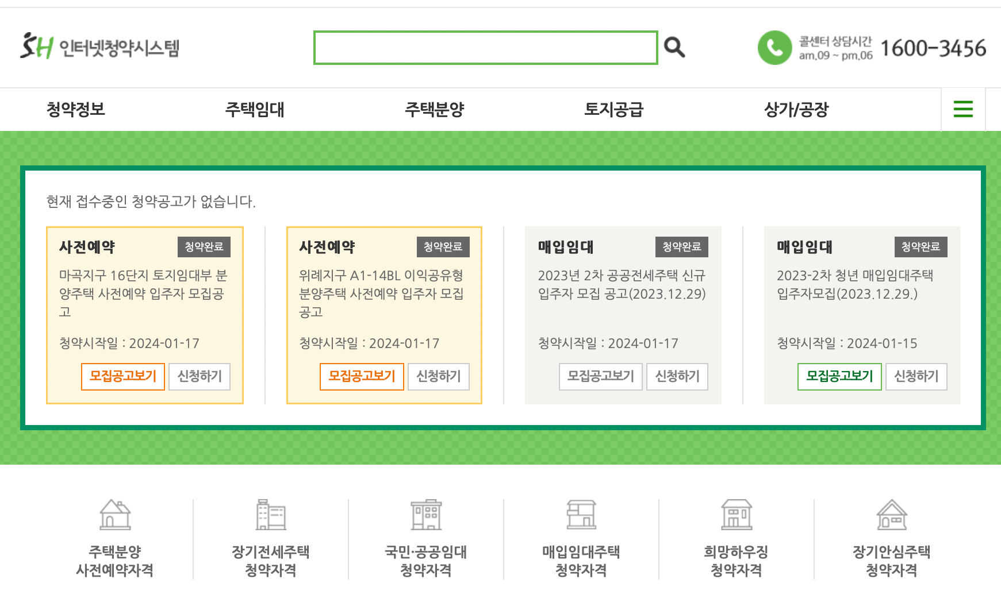
Task: Click the 장기안심주택 청약자격 home icon
Action: pos(891,516)
